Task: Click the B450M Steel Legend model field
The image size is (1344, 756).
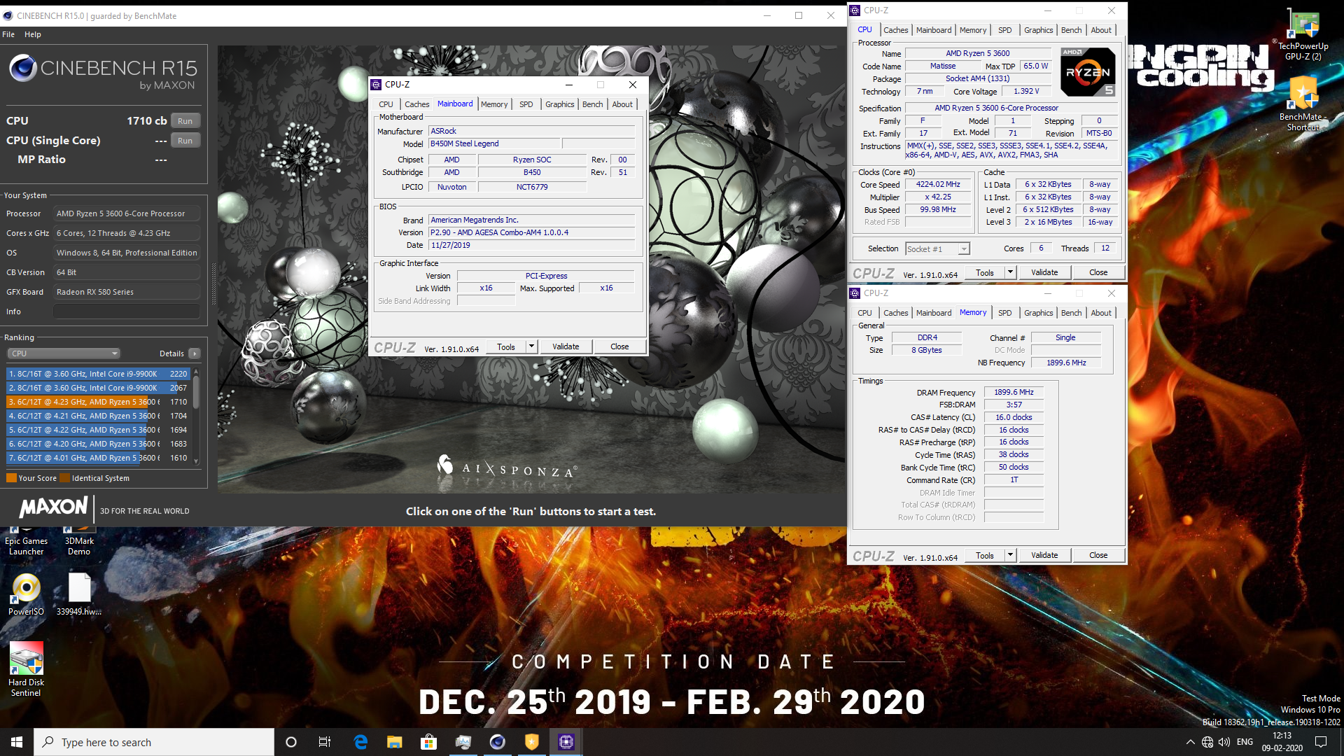Action: (x=494, y=143)
